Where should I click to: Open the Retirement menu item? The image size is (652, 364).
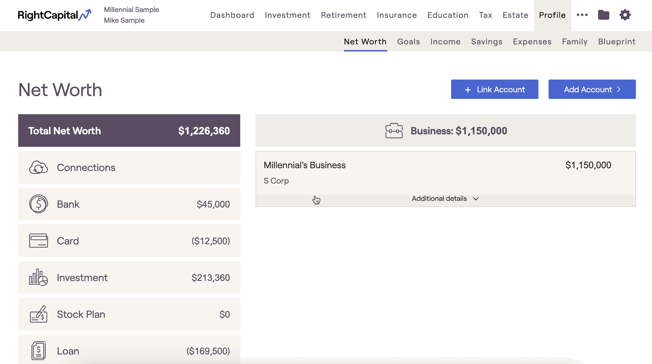(343, 15)
